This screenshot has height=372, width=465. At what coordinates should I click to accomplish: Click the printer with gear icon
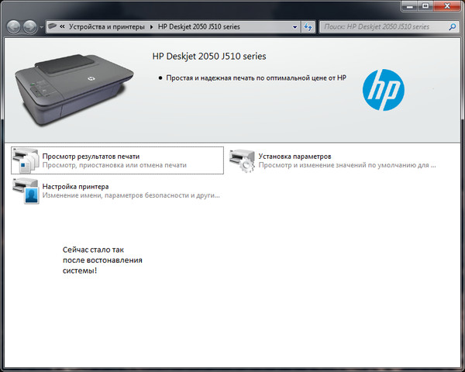click(x=242, y=160)
